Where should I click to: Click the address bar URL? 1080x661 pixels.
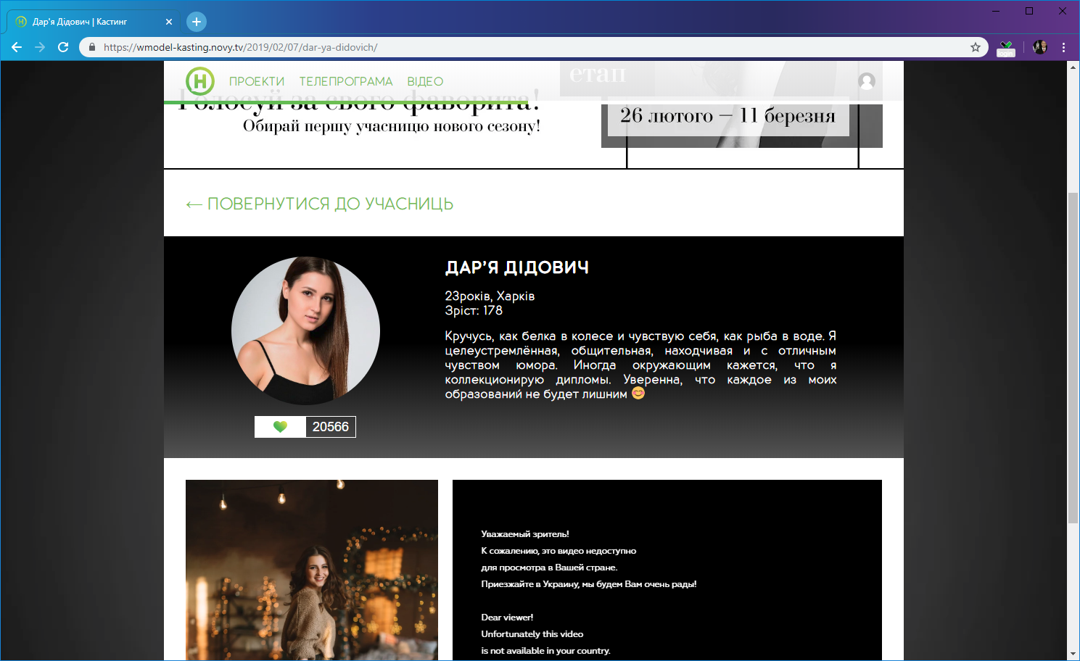tap(240, 47)
